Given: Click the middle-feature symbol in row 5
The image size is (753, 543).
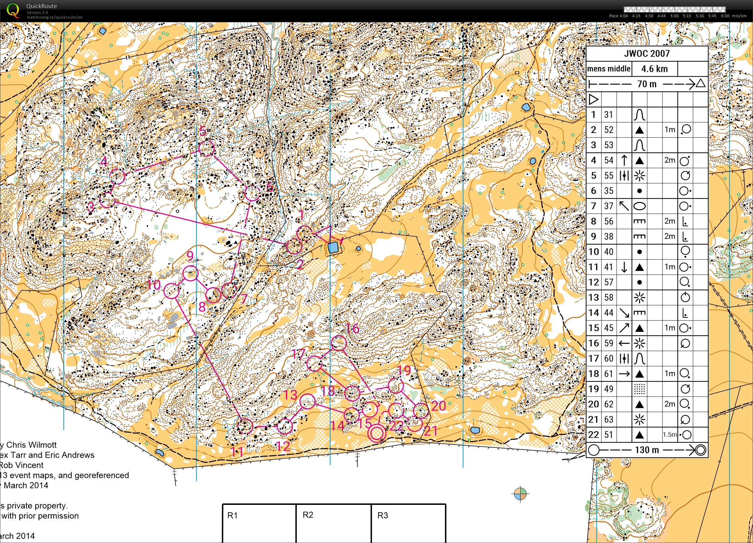Looking at the screenshot, I should (x=624, y=175).
